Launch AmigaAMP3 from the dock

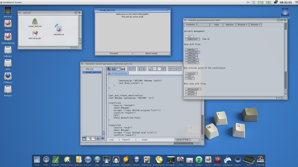pos(126,160)
